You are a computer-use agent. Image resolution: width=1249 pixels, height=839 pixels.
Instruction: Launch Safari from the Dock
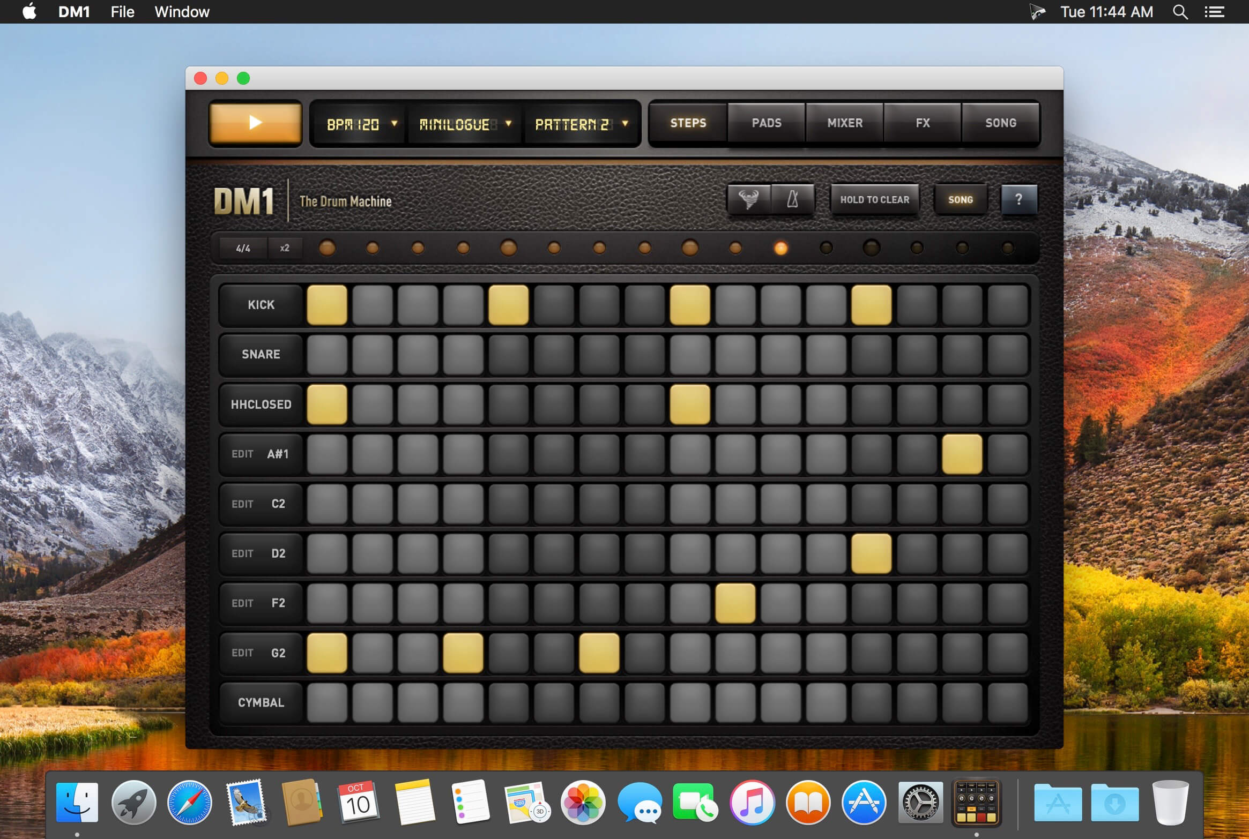coord(190,803)
